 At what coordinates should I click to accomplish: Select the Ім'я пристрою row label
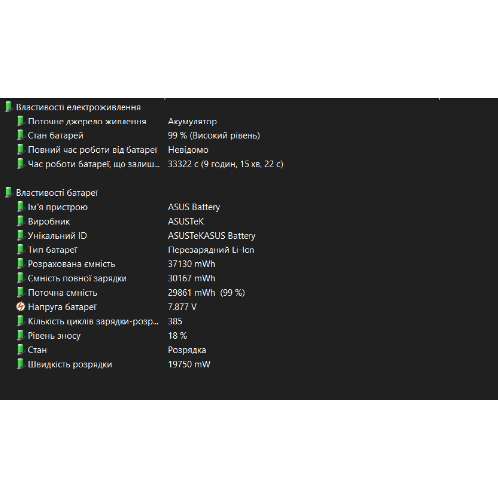pos(58,207)
